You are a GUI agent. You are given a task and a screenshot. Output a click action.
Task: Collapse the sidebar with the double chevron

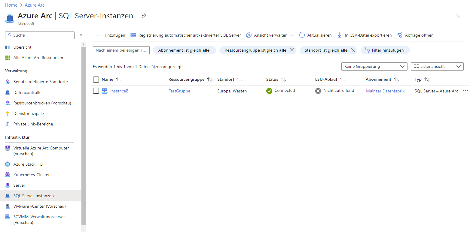pyautogui.click(x=81, y=35)
